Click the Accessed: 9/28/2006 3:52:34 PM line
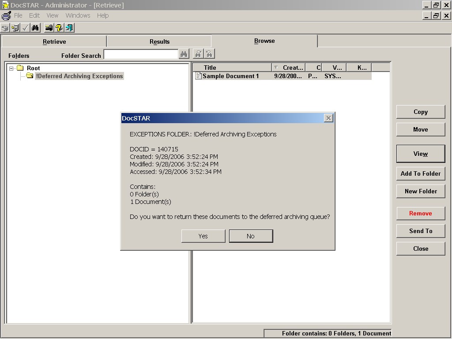The width and height of the screenshot is (452, 339). coord(176,172)
